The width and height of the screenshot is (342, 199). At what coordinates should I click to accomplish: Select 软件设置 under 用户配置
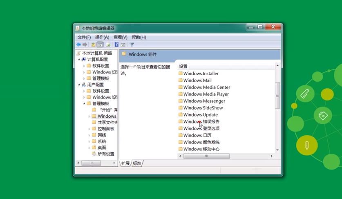101,91
